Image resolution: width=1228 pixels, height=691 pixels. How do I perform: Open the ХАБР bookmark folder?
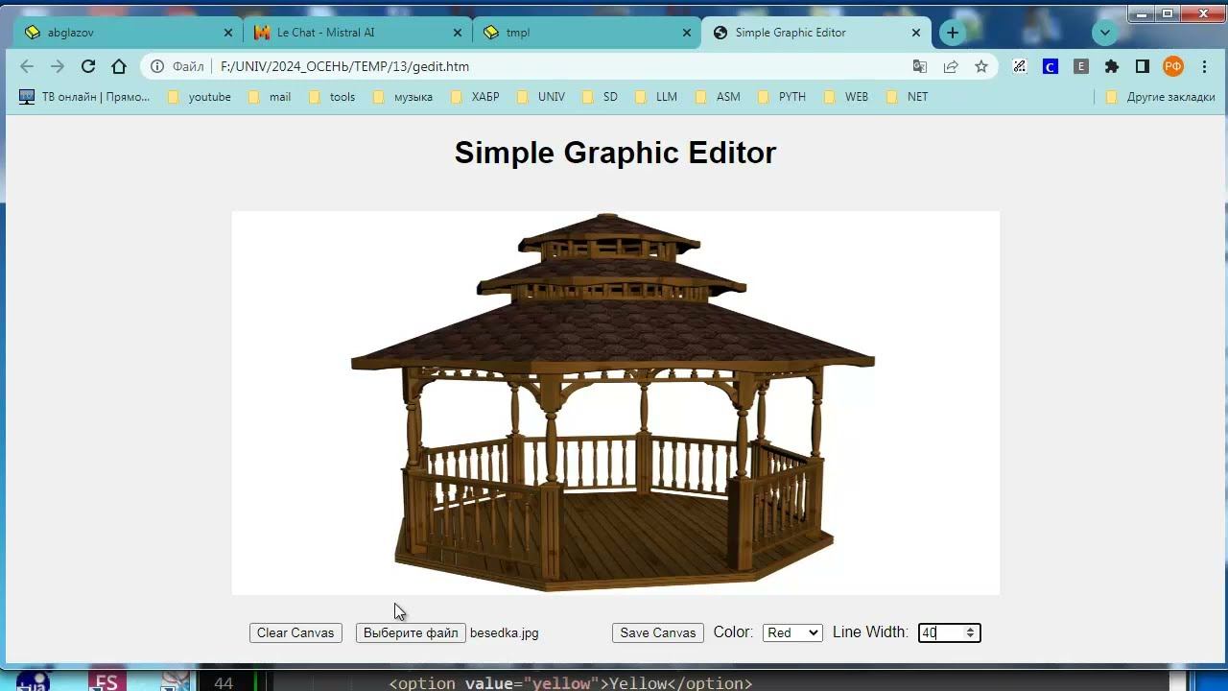click(476, 97)
